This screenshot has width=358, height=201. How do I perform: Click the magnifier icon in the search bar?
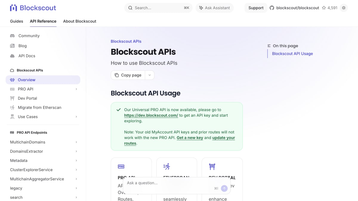(x=130, y=8)
